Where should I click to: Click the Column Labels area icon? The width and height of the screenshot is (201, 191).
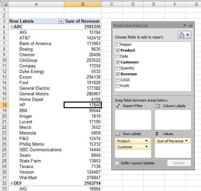157,106
